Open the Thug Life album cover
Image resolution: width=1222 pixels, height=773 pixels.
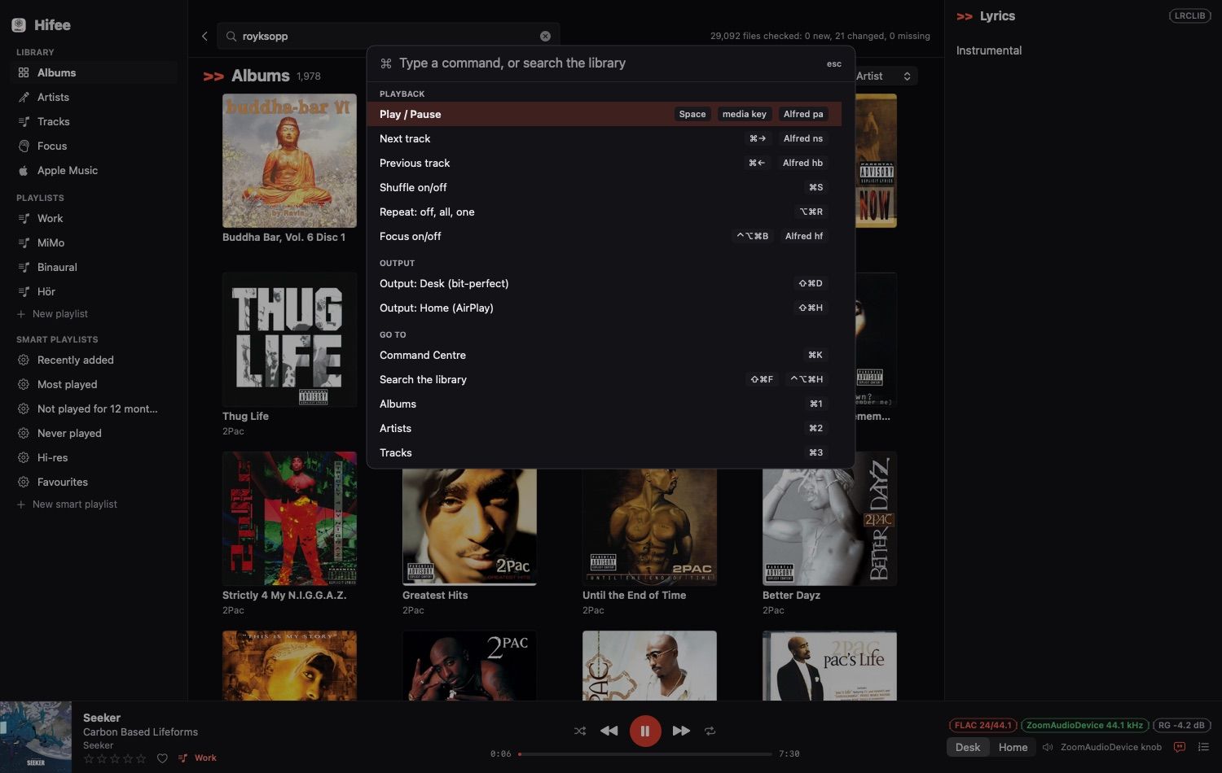tap(289, 339)
